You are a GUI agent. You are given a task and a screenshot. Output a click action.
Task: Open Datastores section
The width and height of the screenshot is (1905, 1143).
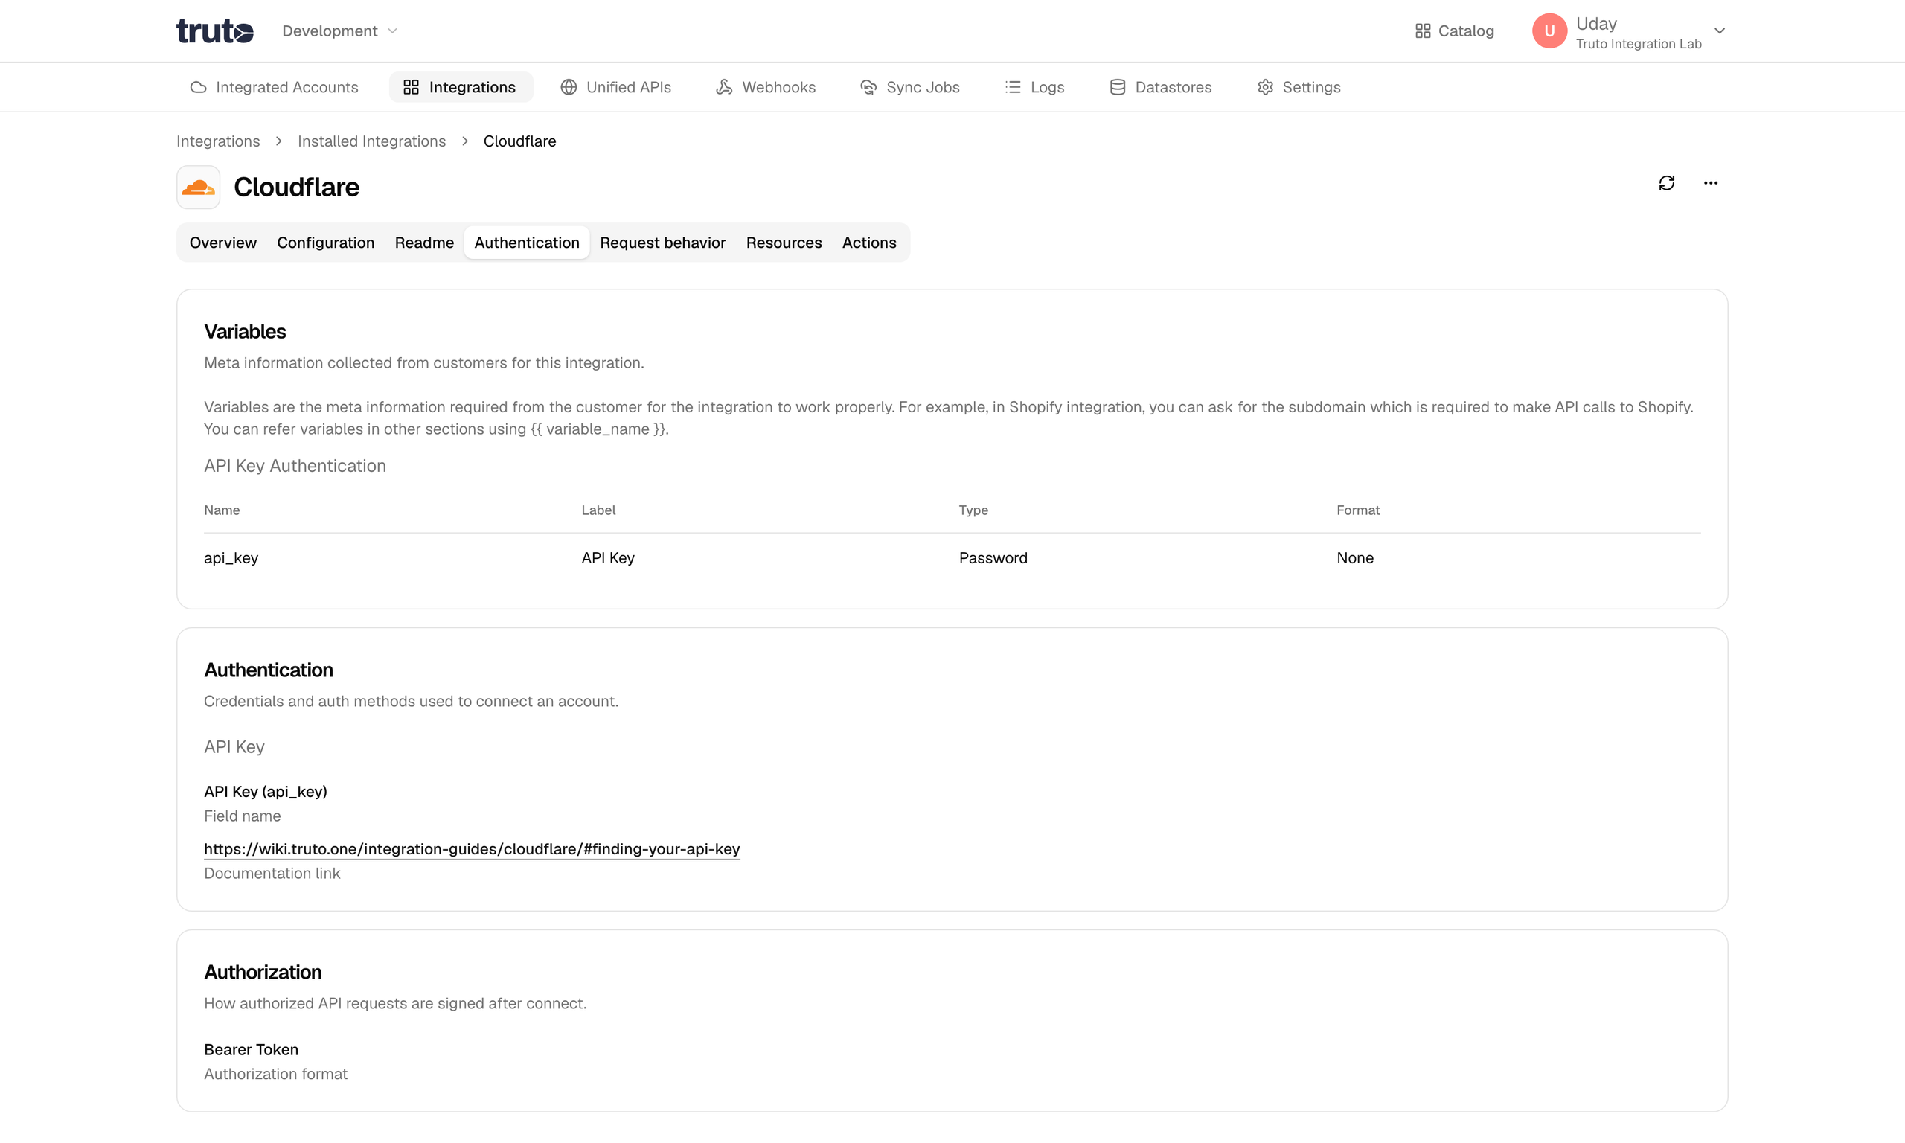coord(1160,87)
